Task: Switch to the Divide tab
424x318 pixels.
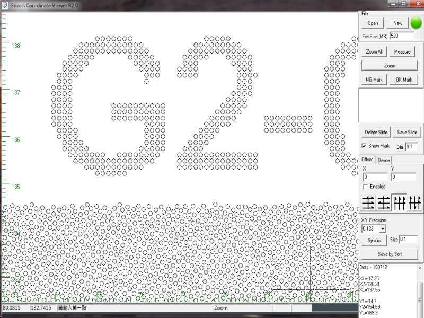Action: pyautogui.click(x=383, y=160)
